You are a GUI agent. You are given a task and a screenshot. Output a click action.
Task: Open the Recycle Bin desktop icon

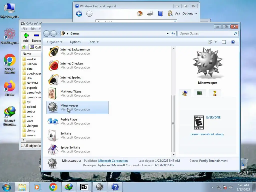243,166
